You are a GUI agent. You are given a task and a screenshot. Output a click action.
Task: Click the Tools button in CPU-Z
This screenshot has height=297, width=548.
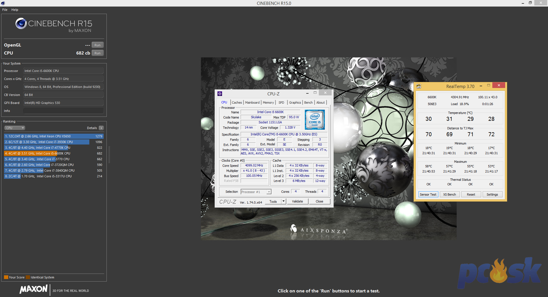click(273, 202)
